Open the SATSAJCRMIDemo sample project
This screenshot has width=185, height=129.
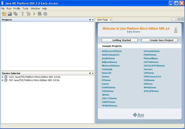(154, 66)
